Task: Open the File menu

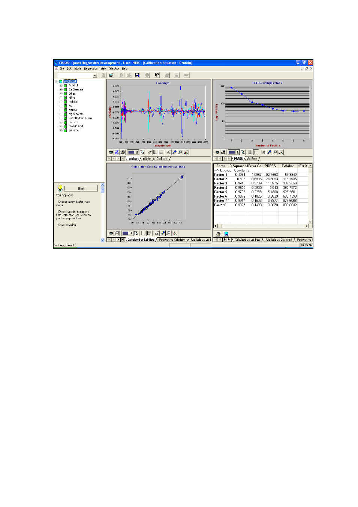Action: tap(62, 69)
